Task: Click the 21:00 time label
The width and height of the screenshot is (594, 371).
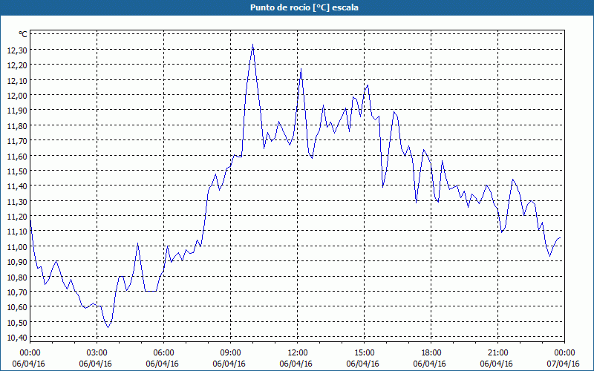Action: pyautogui.click(x=497, y=353)
